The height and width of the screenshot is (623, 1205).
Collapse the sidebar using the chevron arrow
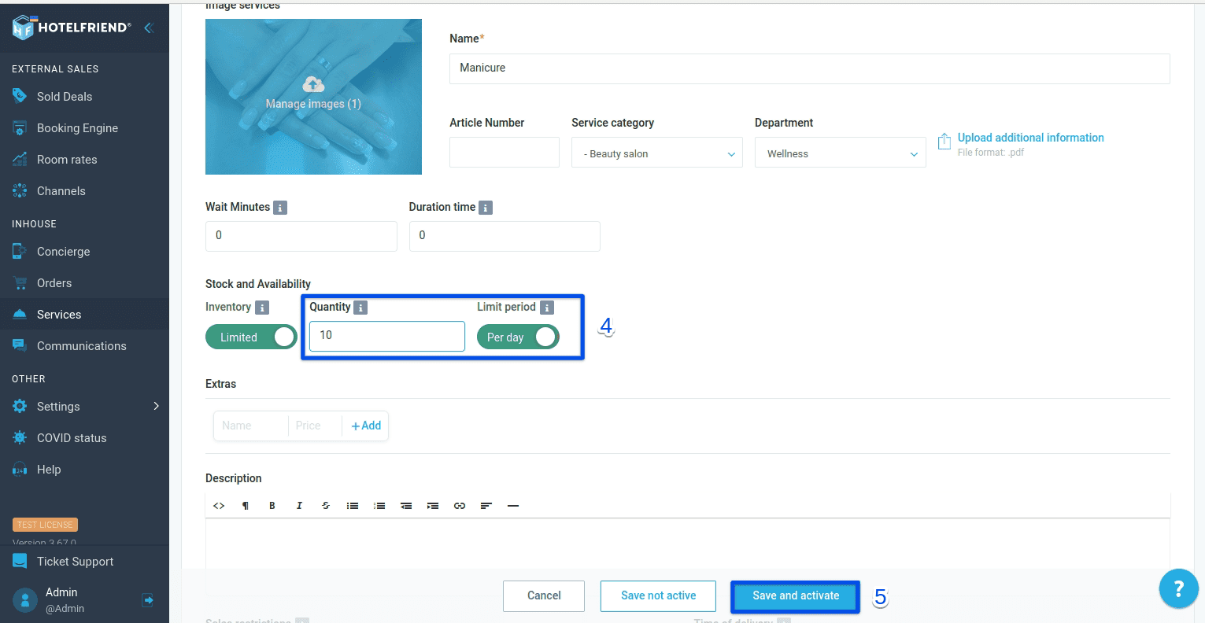click(148, 28)
